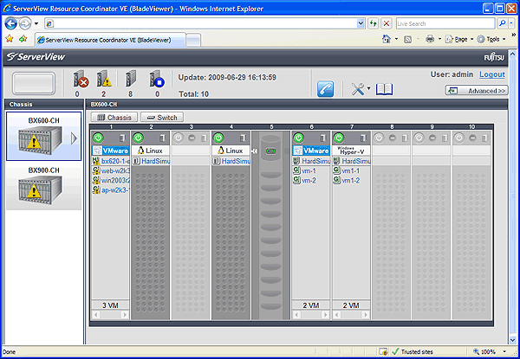The width and height of the screenshot is (520, 359).
Task: Open the web-w2k3 VM link
Action: [115, 170]
